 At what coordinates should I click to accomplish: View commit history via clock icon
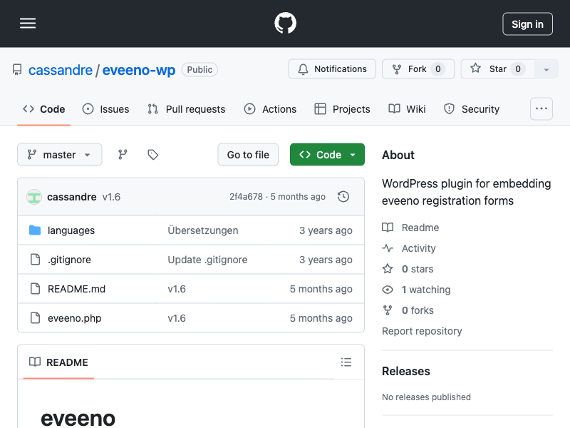(x=343, y=197)
